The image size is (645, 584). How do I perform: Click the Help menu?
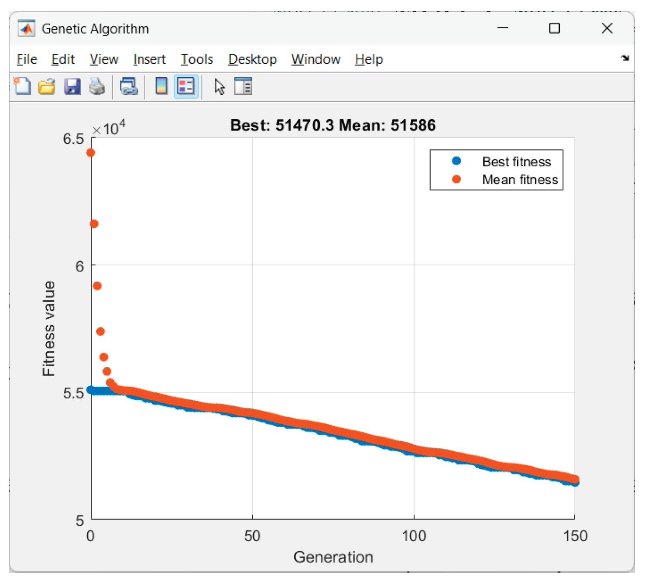point(369,59)
